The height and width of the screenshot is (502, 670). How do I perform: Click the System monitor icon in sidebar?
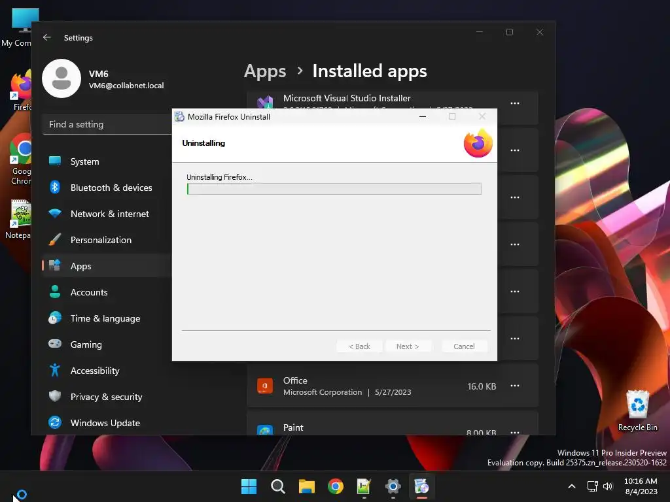55,161
